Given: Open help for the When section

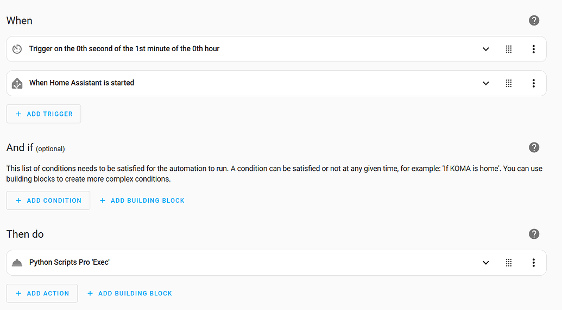Looking at the screenshot, I should tap(534, 21).
